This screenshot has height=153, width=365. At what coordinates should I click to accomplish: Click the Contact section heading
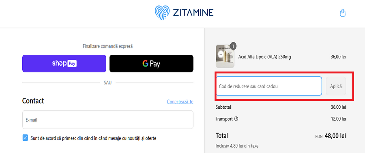(33, 101)
